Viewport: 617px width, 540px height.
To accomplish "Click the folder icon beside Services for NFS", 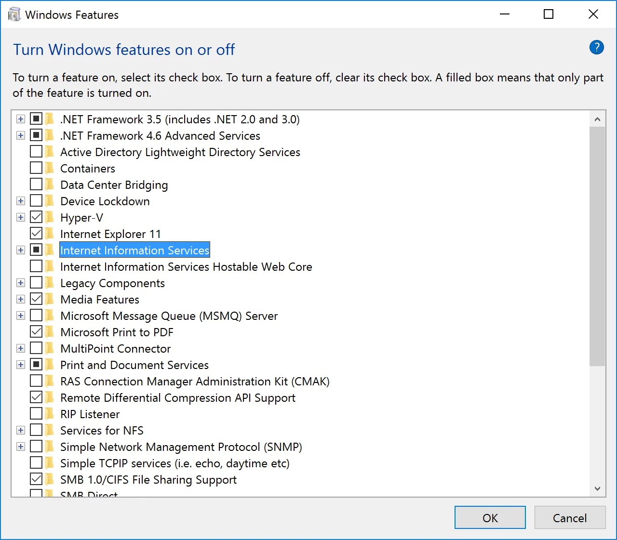I will [x=49, y=430].
